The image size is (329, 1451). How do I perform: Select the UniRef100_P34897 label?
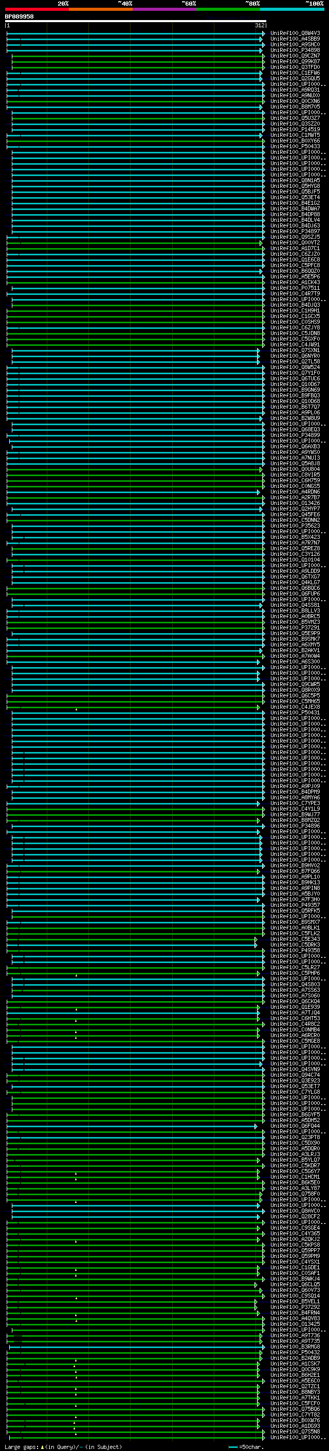pos(295,232)
